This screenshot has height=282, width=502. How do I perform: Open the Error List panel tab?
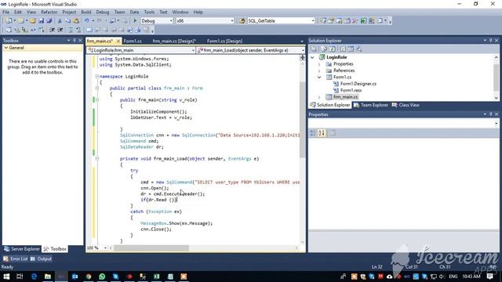[16, 258]
